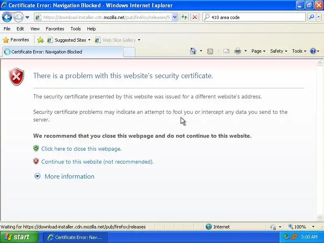Click the page icon in address bar
Viewport: 324px width, 243px height.
(38, 17)
